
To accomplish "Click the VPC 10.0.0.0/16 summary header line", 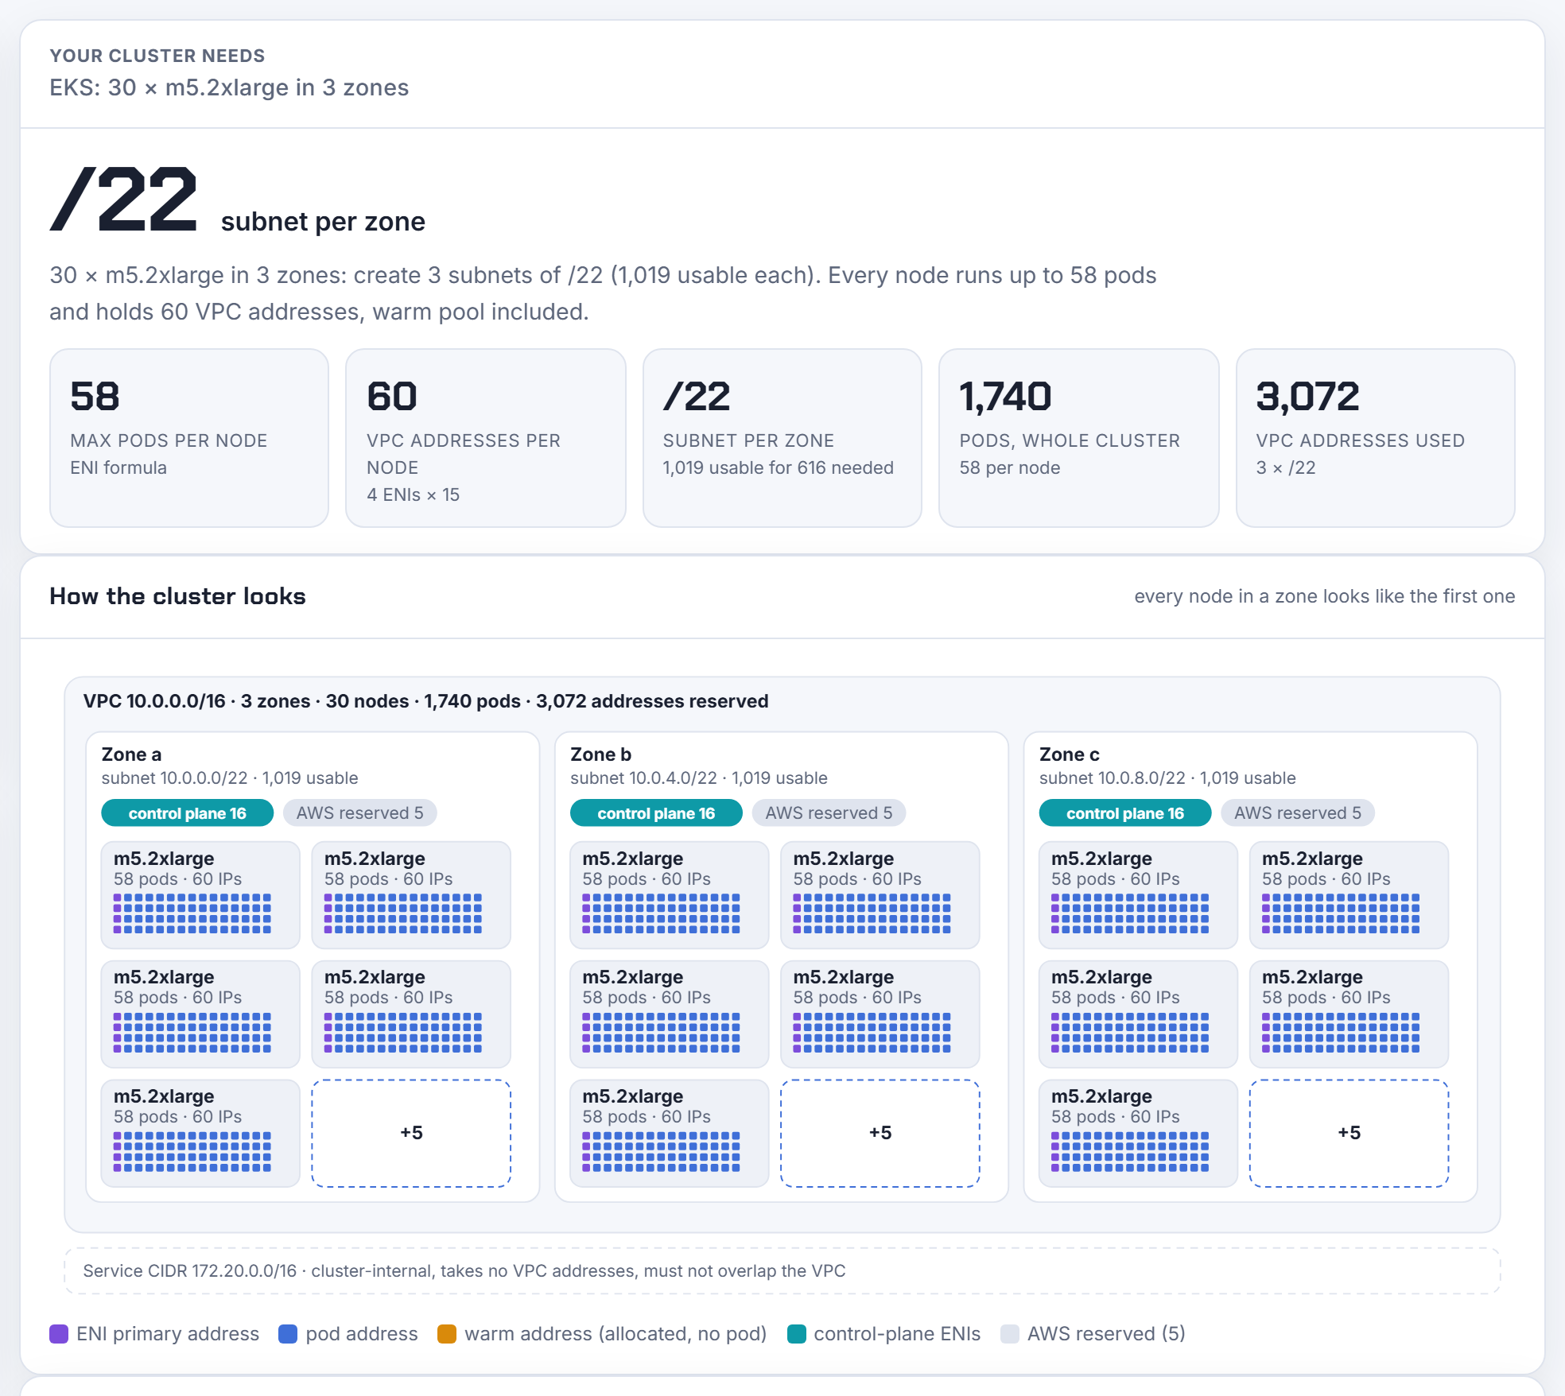I will click(426, 701).
